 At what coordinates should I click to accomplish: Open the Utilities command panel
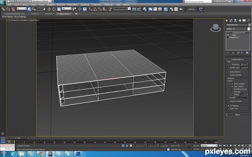248,21
